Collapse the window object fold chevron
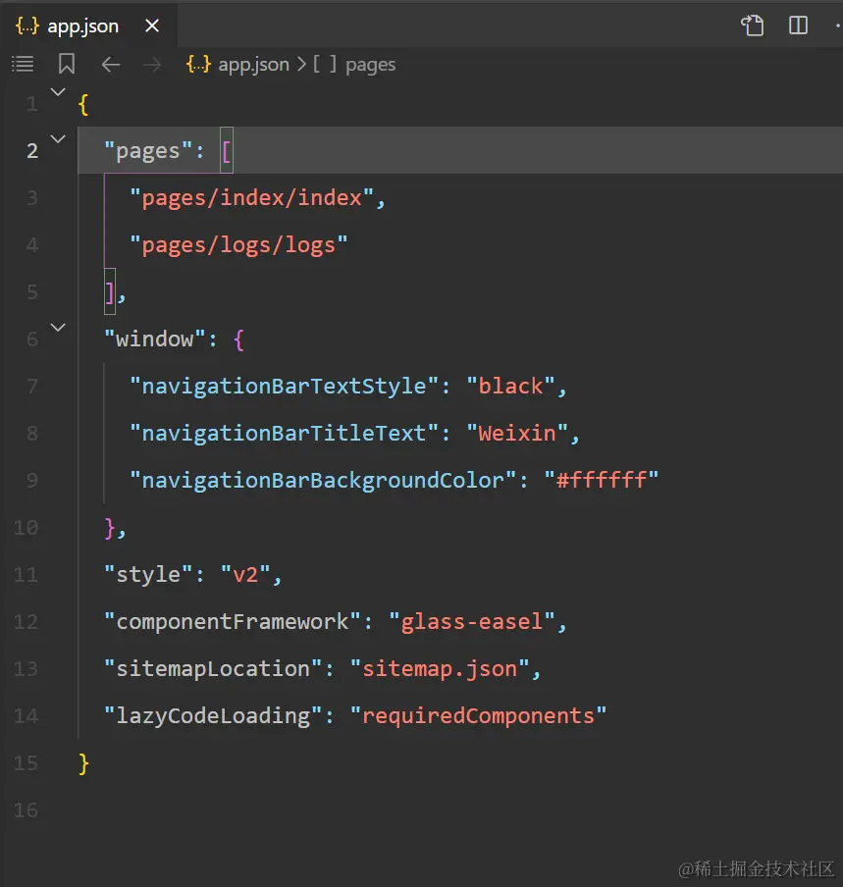The height and width of the screenshot is (887, 843). (x=58, y=327)
